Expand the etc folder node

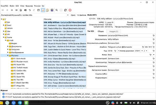coord(4,34)
